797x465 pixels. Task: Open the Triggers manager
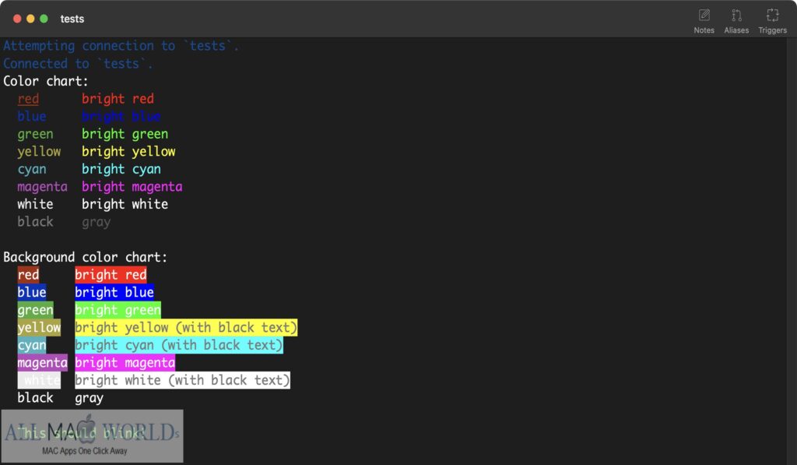coord(772,19)
